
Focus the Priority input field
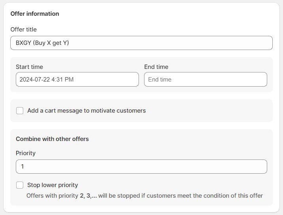point(141,167)
